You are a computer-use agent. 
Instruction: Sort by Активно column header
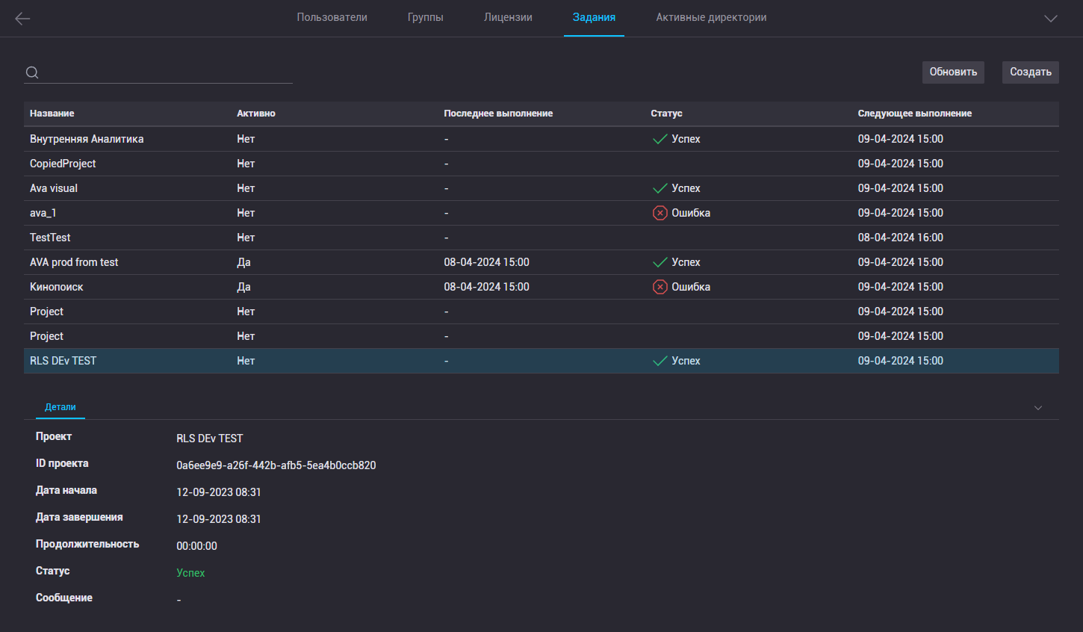coord(256,114)
